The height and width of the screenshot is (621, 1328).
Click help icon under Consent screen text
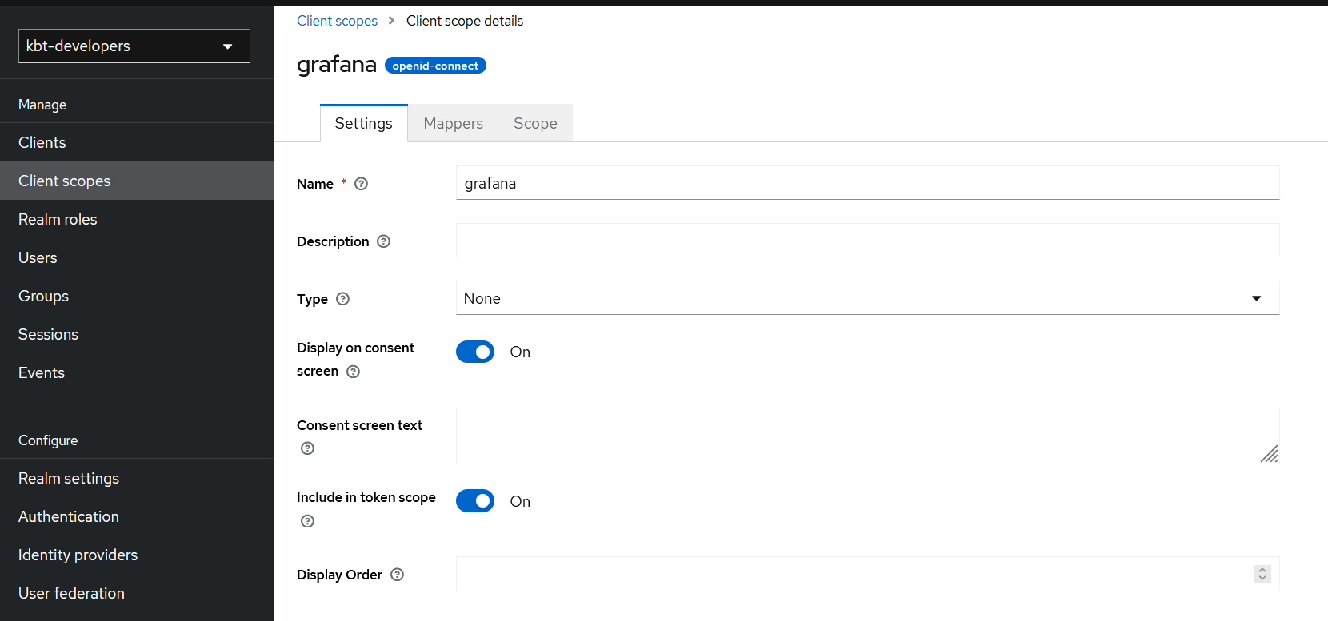(307, 448)
